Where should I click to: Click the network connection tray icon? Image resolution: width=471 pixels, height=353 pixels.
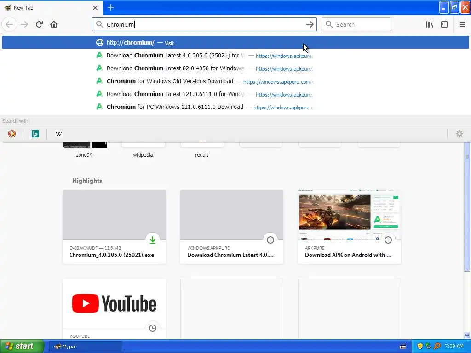428,347
